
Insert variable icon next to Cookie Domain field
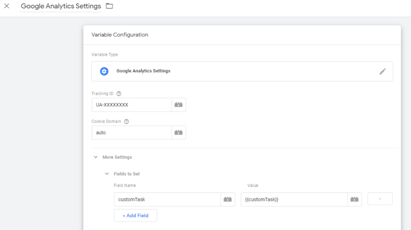pyautogui.click(x=179, y=133)
